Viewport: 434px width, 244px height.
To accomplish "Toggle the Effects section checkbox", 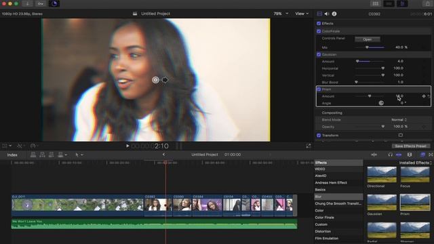I will pyautogui.click(x=319, y=24).
